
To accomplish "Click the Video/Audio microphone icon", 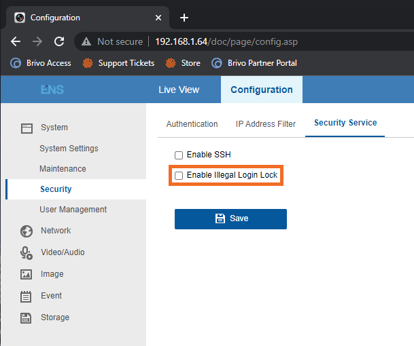I will 27,252.
